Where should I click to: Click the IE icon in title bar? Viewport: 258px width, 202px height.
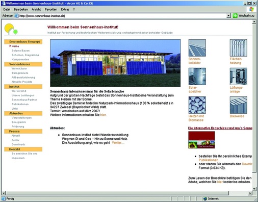pyautogui.click(x=4, y=3)
